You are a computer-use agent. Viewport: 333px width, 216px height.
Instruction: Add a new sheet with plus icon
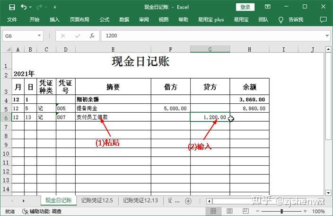[x=188, y=201]
